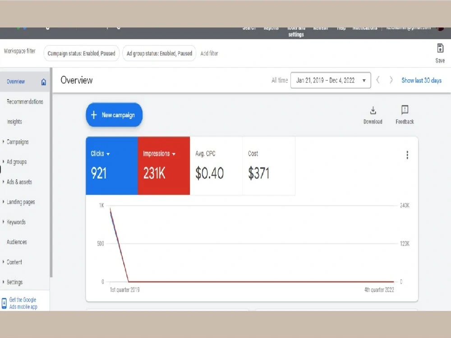Expand the Ads & assets sidebar section
This screenshot has width=451, height=338.
3,182
